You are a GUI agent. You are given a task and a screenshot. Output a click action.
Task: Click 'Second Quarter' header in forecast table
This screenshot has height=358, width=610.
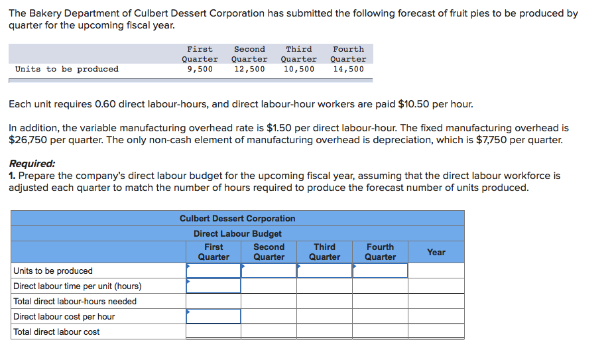249,54
